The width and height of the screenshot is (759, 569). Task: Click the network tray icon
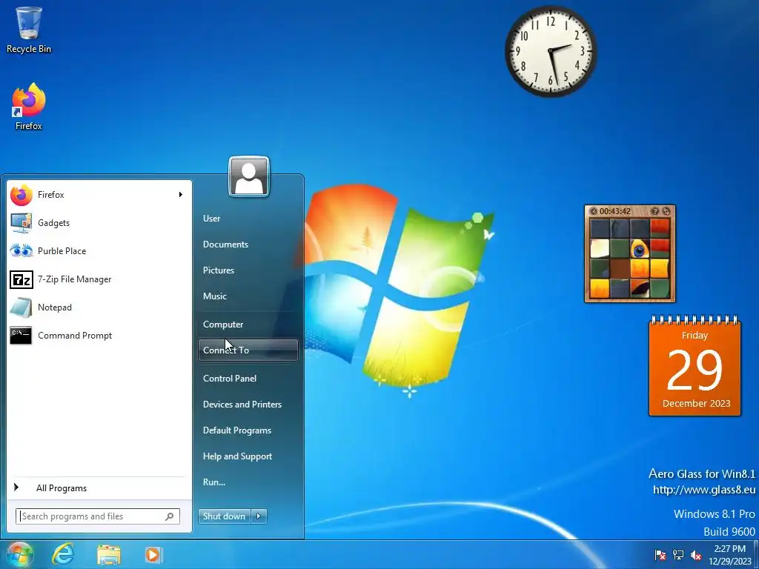678,555
